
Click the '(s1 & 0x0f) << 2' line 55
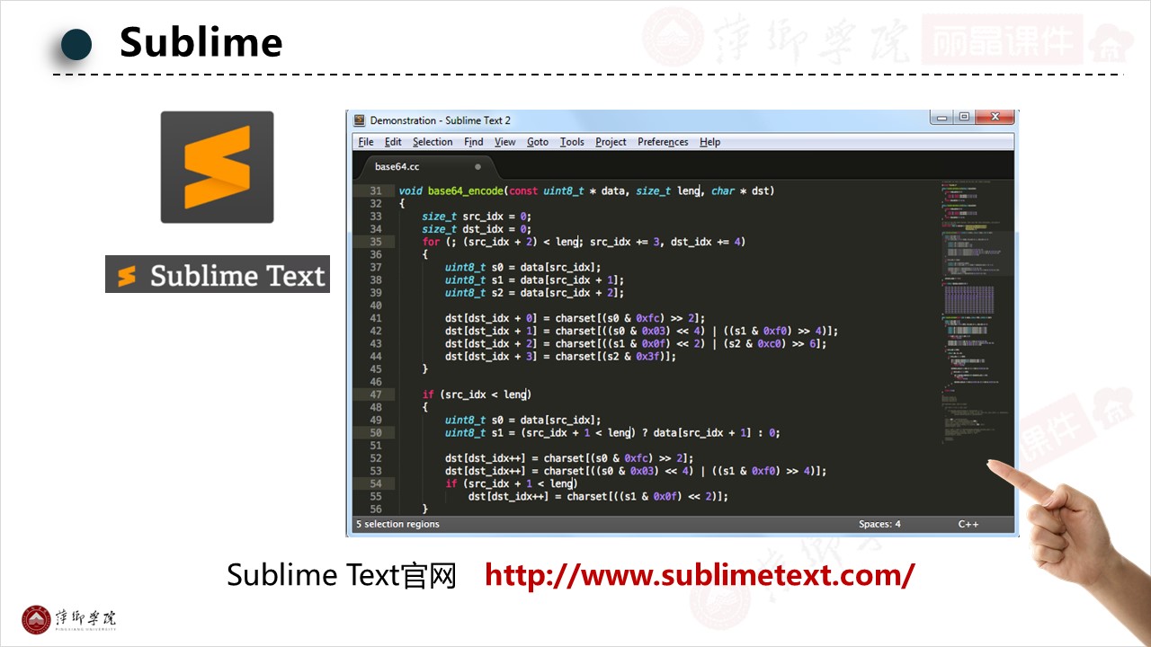coord(598,496)
